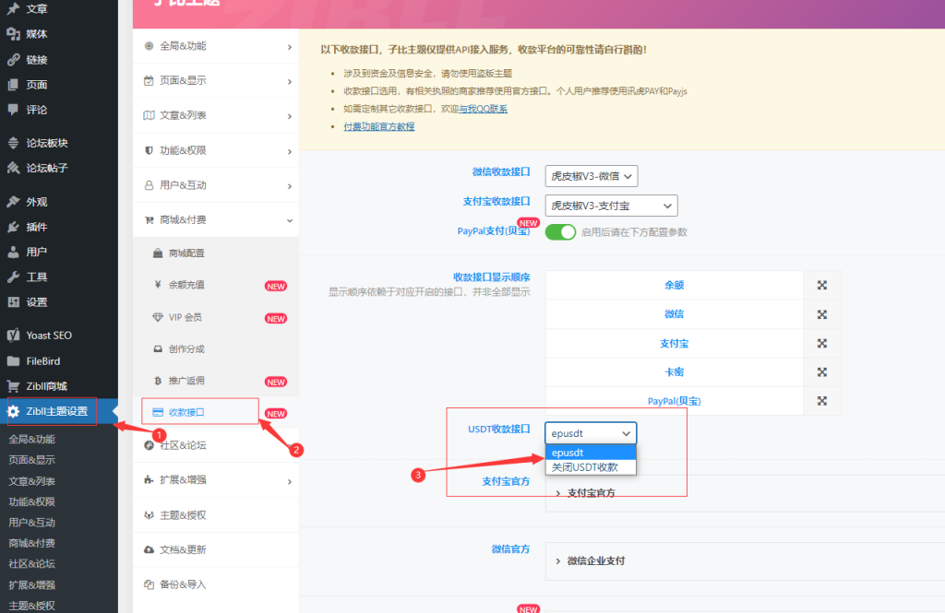The height and width of the screenshot is (613, 945).
Task: Click 页面&显示 in WordPress sidebar submenu
Action: tap(32, 460)
